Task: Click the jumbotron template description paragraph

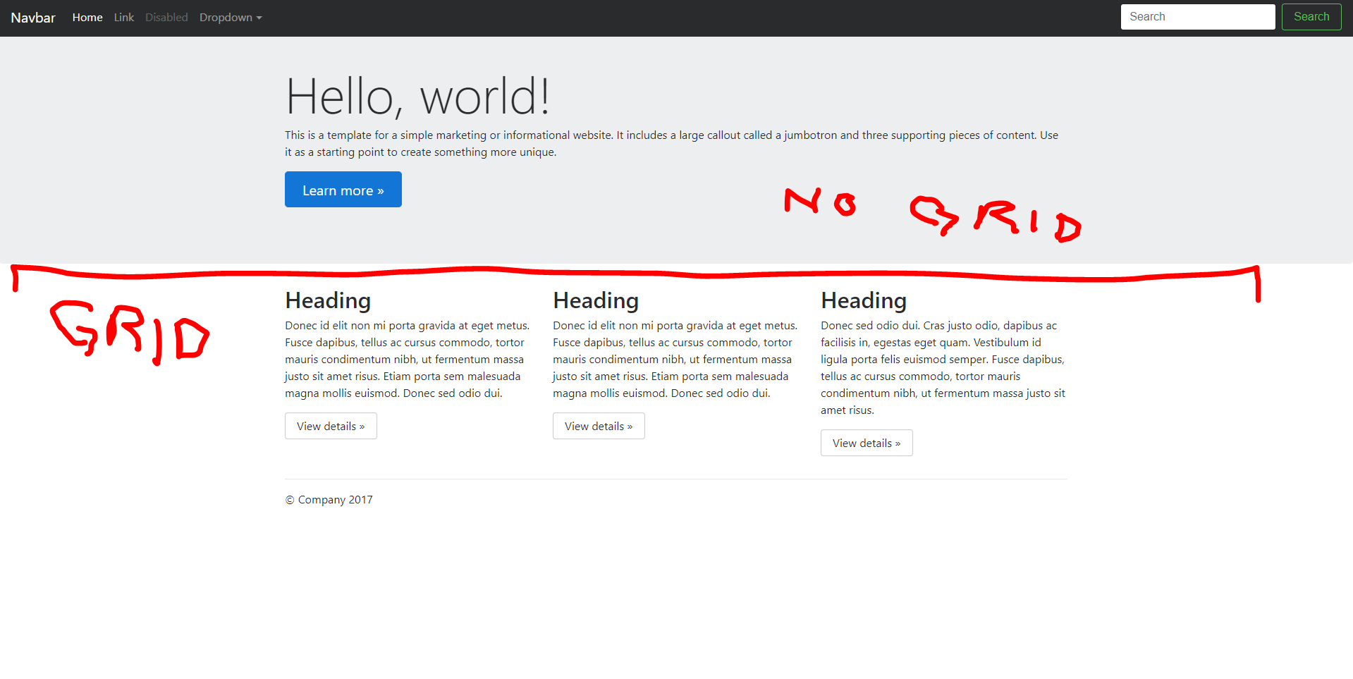Action: pyautogui.click(x=670, y=144)
